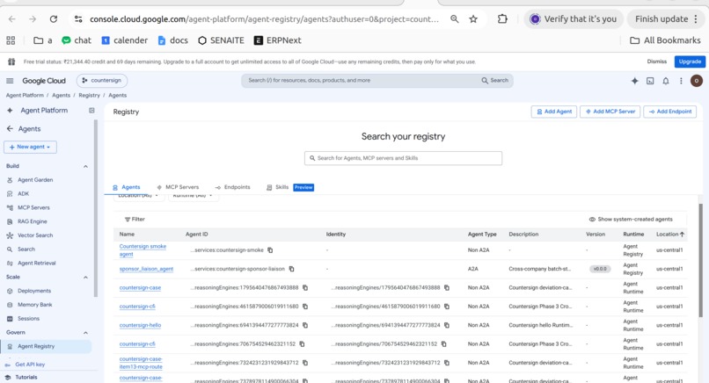Reload the browser page
The image size is (709, 383).
click(x=54, y=19)
